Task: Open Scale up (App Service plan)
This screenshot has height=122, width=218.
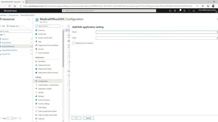Action: click(x=47, y=111)
